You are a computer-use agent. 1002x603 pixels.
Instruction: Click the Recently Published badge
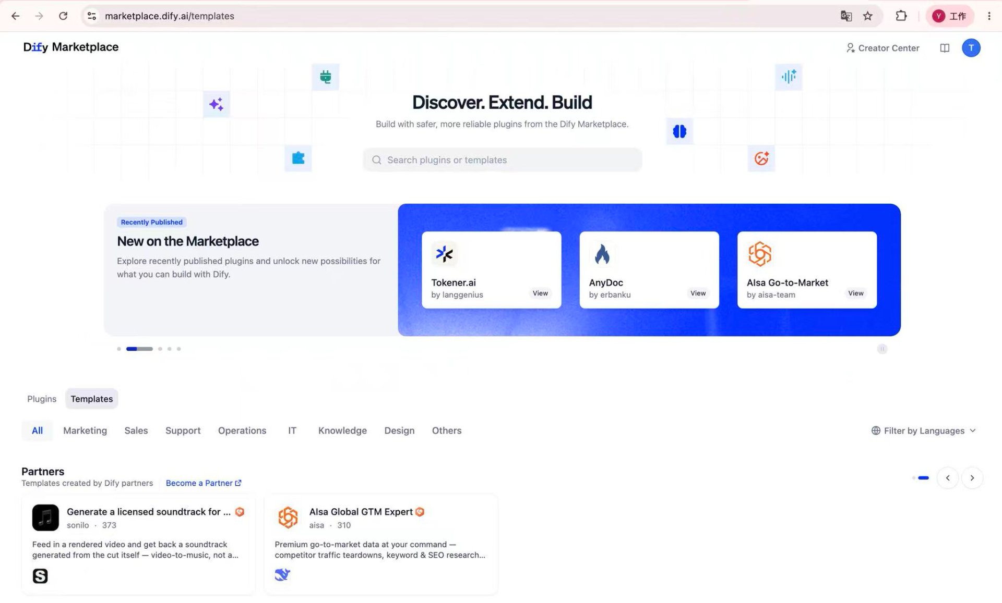tap(152, 222)
